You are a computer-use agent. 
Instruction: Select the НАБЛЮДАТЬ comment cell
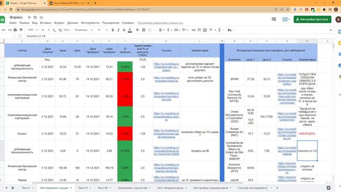[x=307, y=134]
